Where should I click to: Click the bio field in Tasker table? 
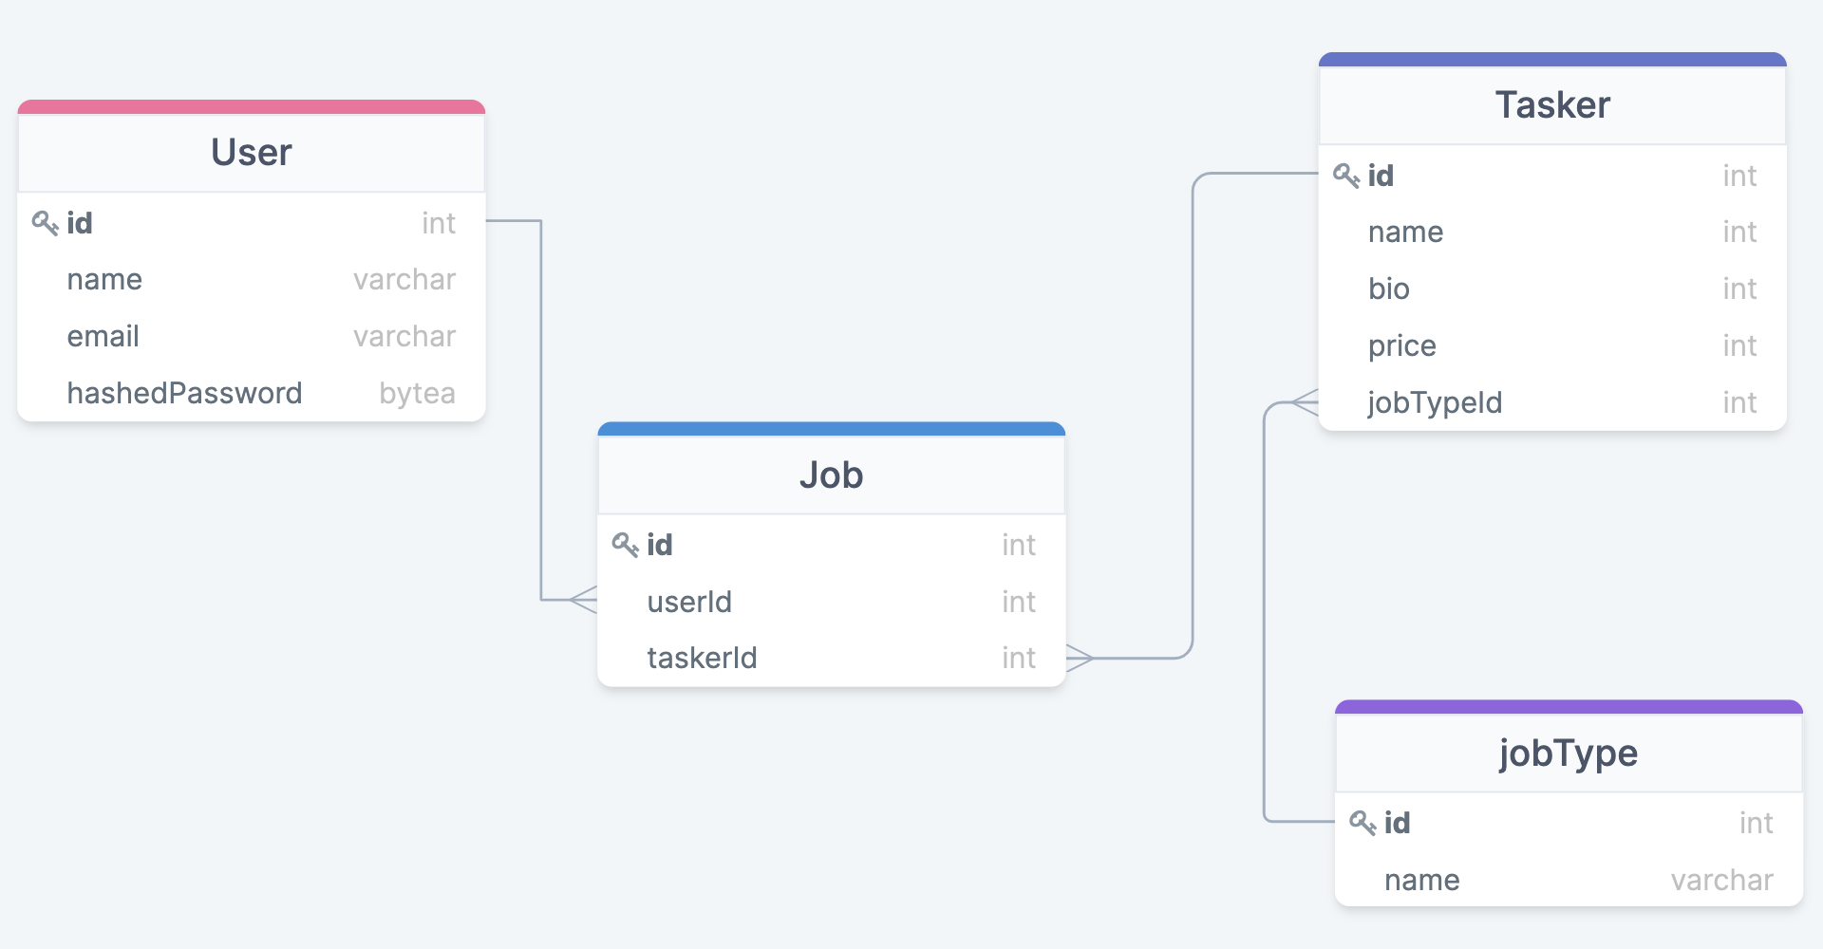[x=1552, y=288]
